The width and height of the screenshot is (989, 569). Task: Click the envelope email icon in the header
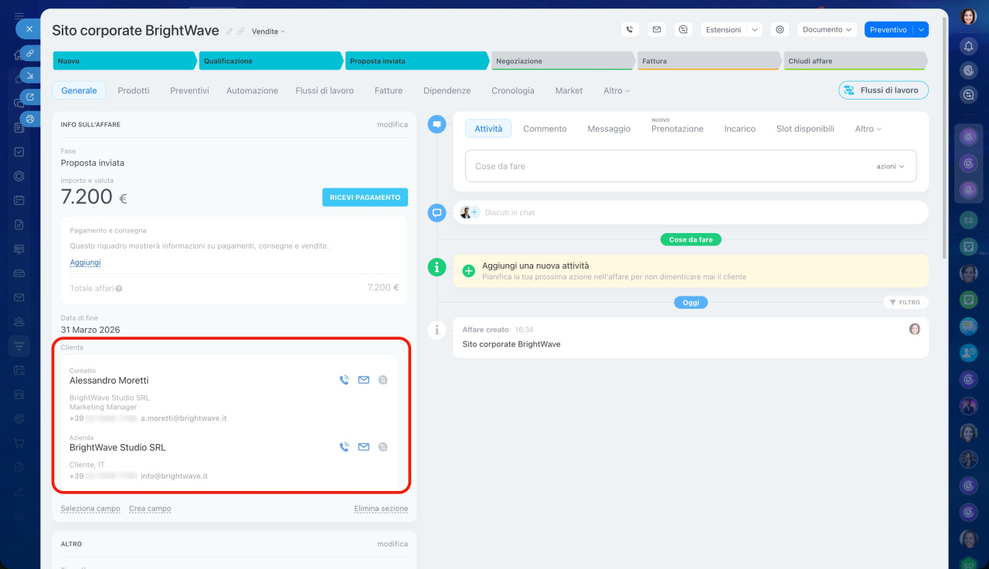pyautogui.click(x=656, y=29)
